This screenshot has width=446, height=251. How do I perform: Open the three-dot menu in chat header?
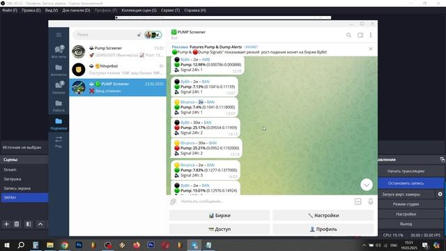pyautogui.click(x=371, y=35)
